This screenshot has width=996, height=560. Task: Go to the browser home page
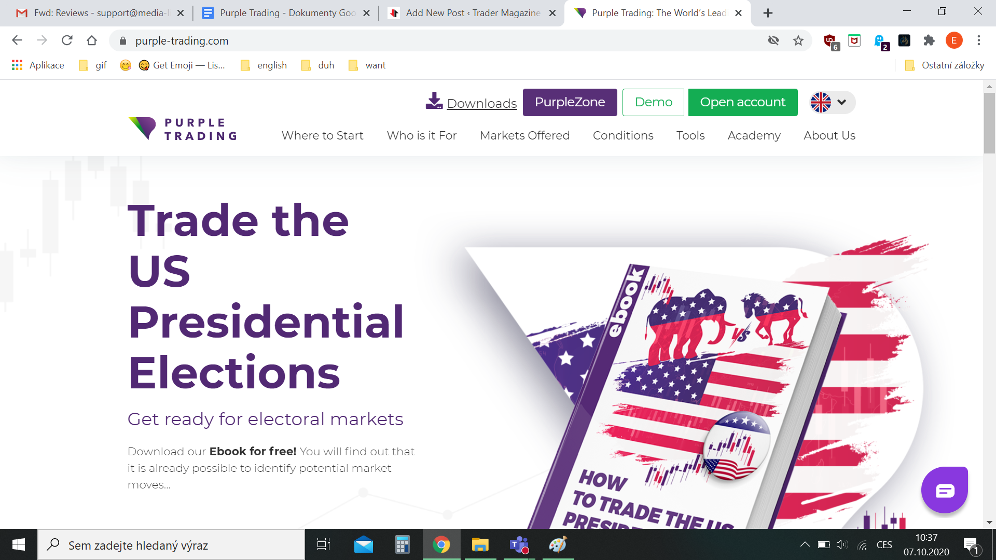tap(92, 40)
